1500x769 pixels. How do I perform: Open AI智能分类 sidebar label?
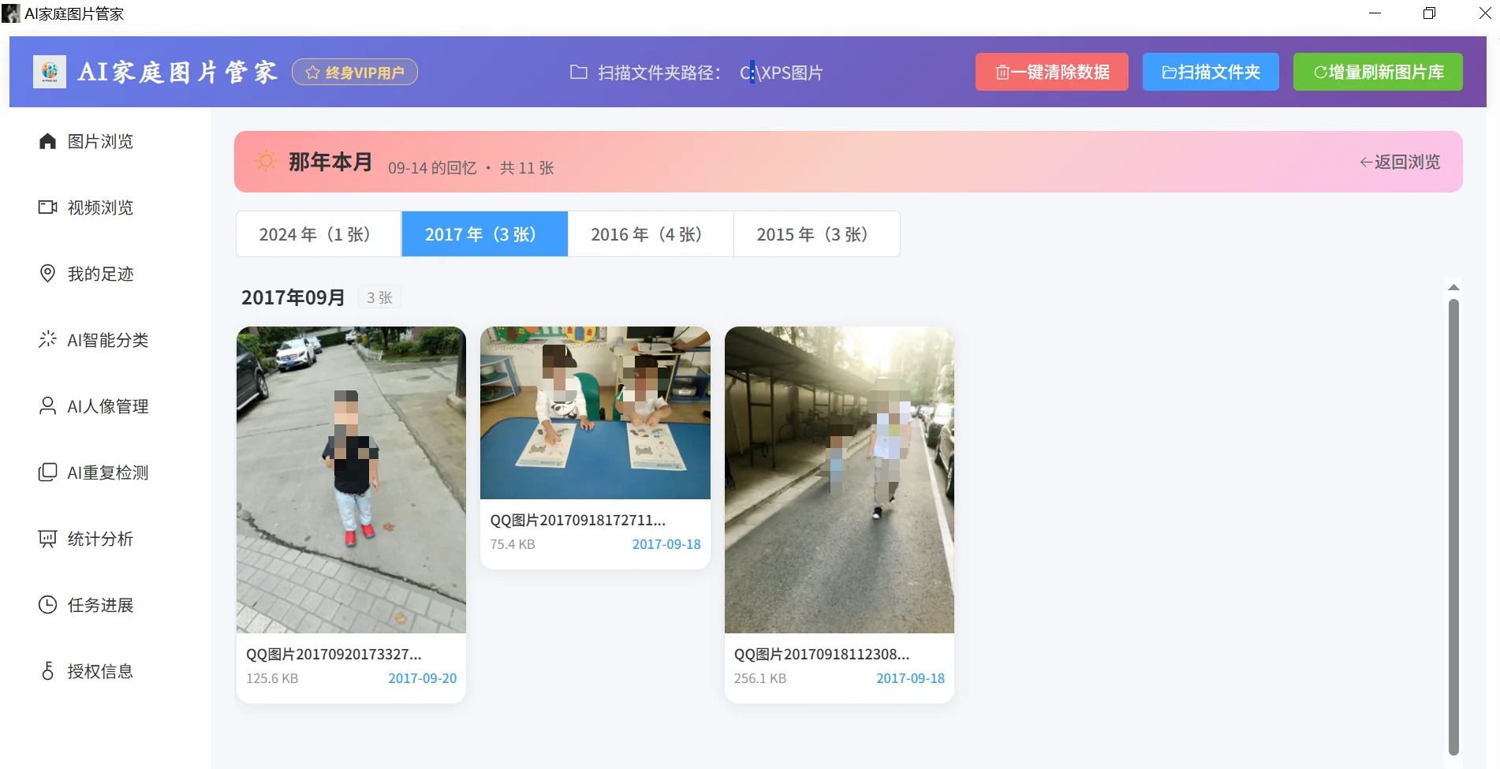tap(108, 340)
